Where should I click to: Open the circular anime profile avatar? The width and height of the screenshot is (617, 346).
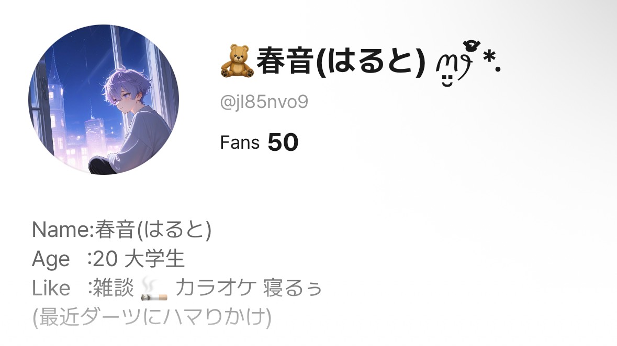pyautogui.click(x=104, y=100)
